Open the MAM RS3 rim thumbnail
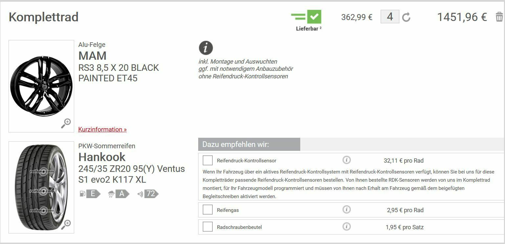This screenshot has height=244, width=505. click(41, 86)
